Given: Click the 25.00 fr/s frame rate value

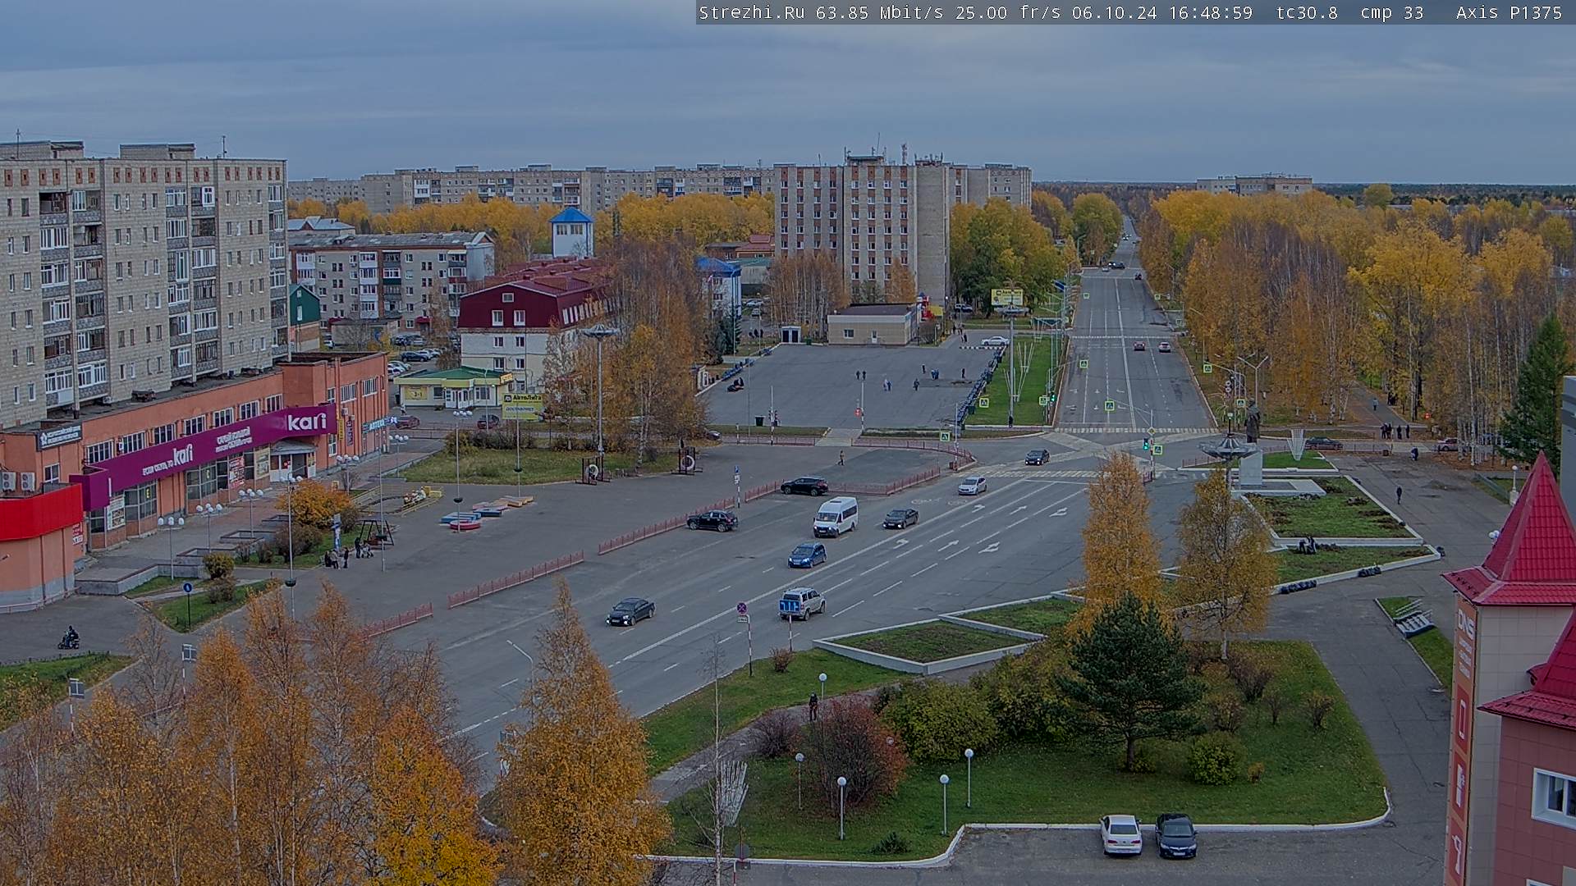Looking at the screenshot, I should (x=1008, y=12).
